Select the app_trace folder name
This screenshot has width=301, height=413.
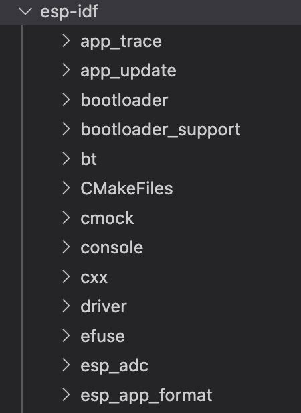[x=121, y=42]
